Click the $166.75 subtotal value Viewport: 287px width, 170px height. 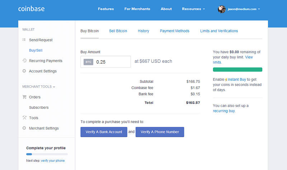pyautogui.click(x=193, y=81)
